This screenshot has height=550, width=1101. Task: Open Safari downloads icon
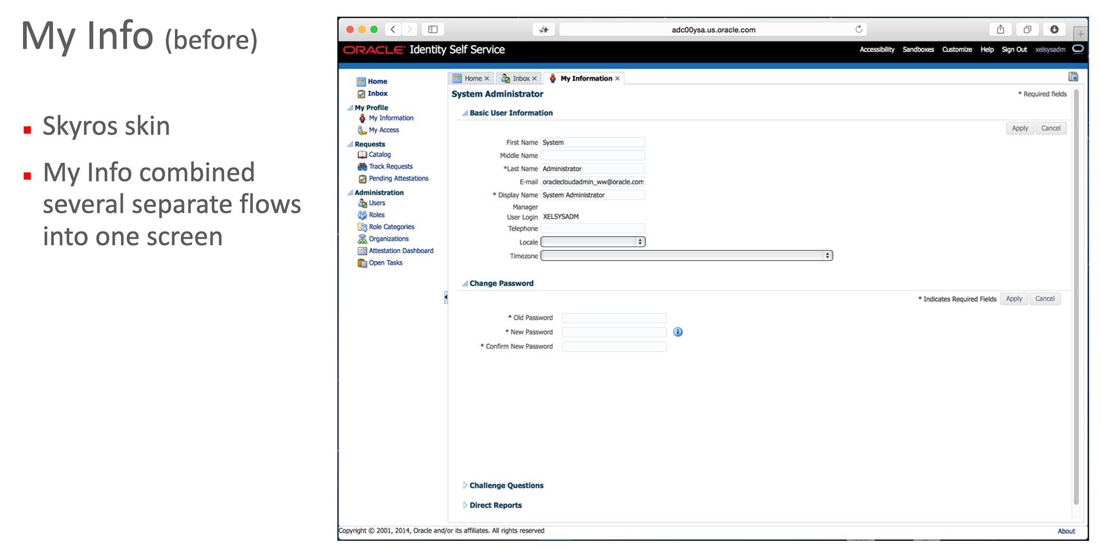coord(1054,29)
